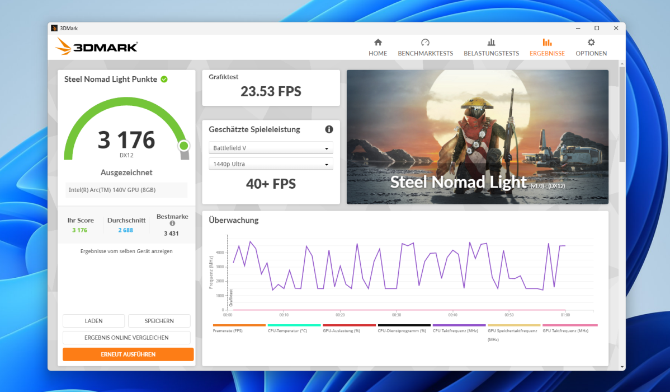Click the SPEICHERN button

pyautogui.click(x=159, y=321)
